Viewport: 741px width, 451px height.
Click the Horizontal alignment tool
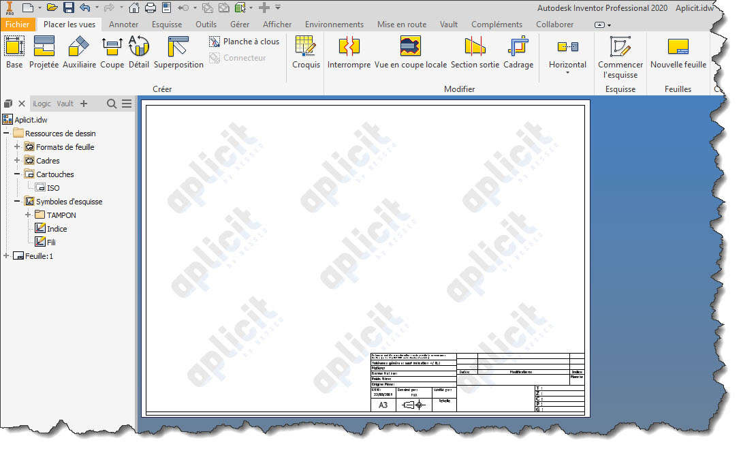tap(567, 52)
